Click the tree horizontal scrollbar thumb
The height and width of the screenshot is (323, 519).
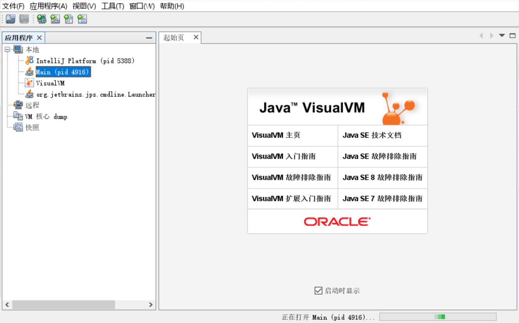[x=63, y=305]
